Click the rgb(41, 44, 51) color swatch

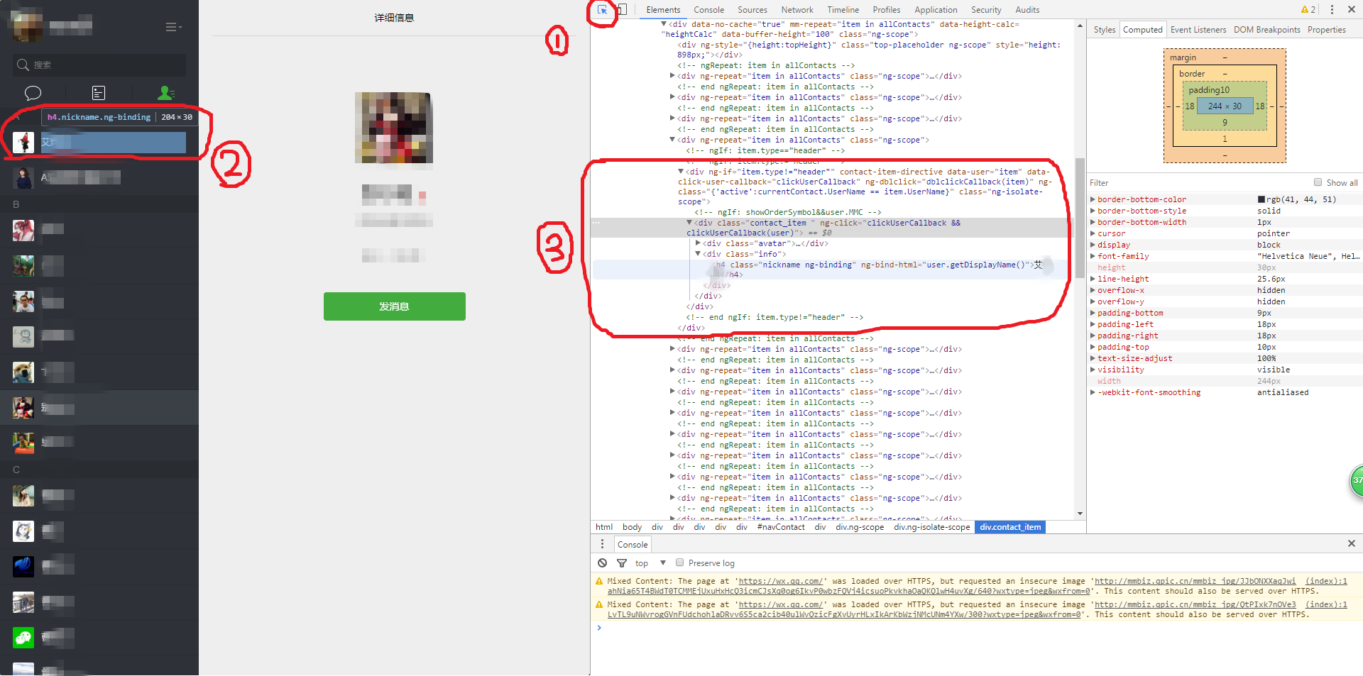pos(1261,200)
